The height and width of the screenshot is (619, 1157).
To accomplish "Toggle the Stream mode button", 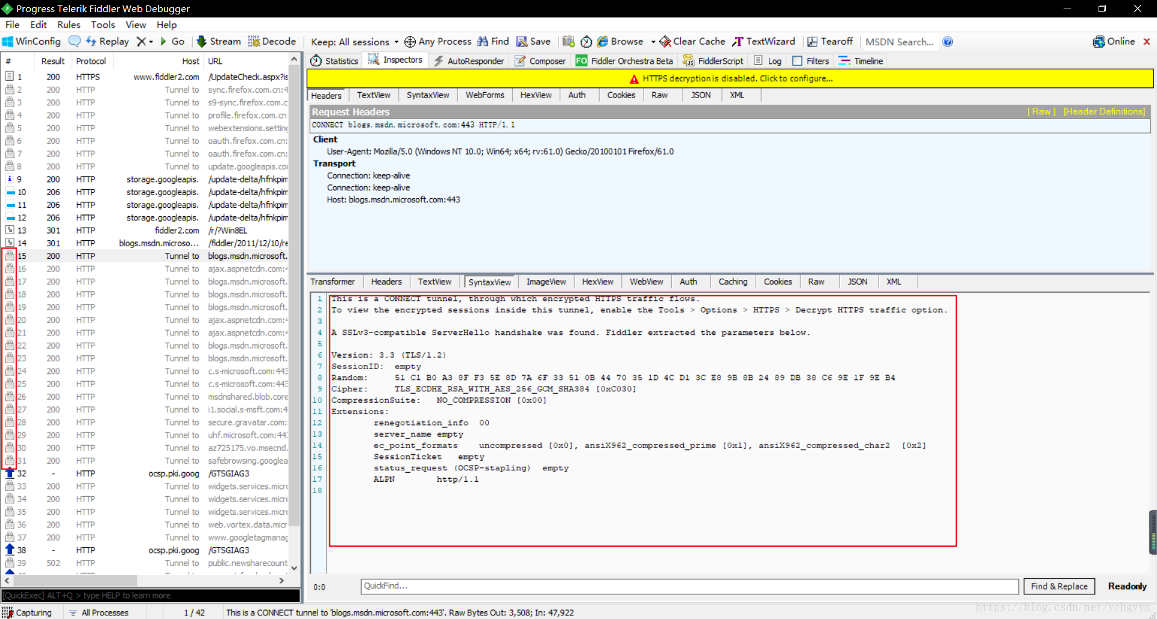I will point(219,42).
